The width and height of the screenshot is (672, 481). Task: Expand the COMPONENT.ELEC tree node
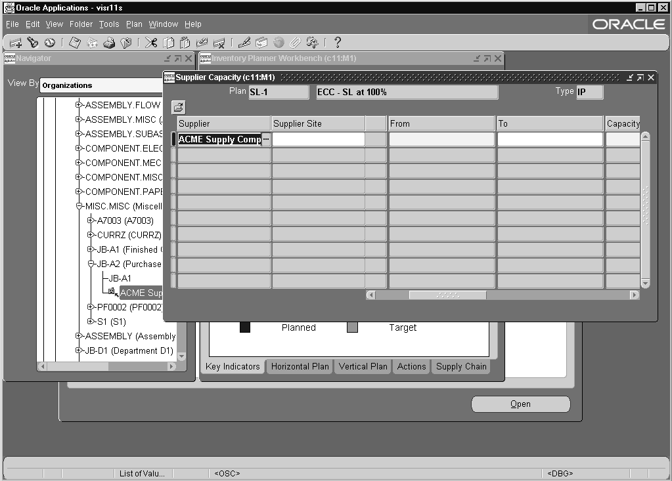click(x=78, y=148)
